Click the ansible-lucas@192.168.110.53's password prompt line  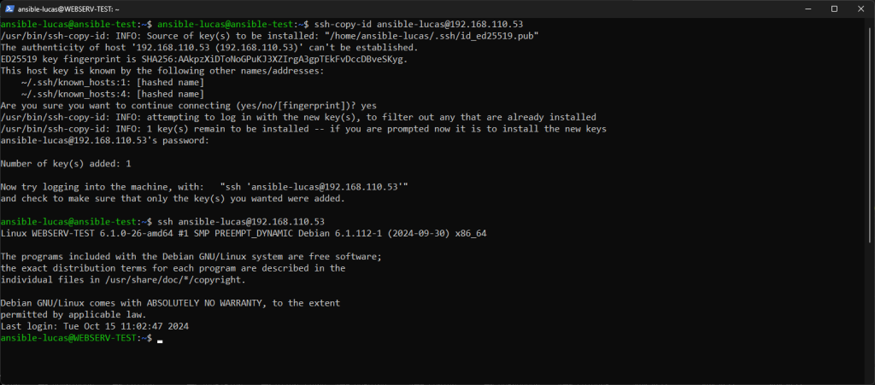(x=104, y=140)
